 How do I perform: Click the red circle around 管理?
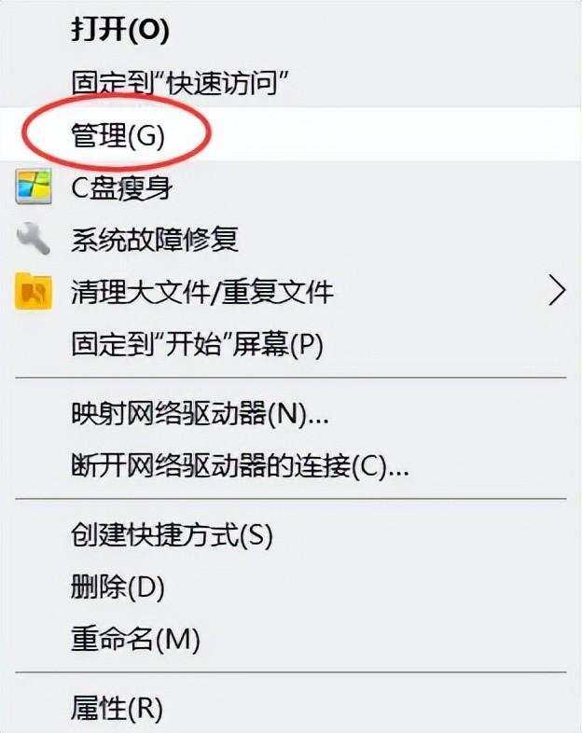pyautogui.click(x=117, y=131)
